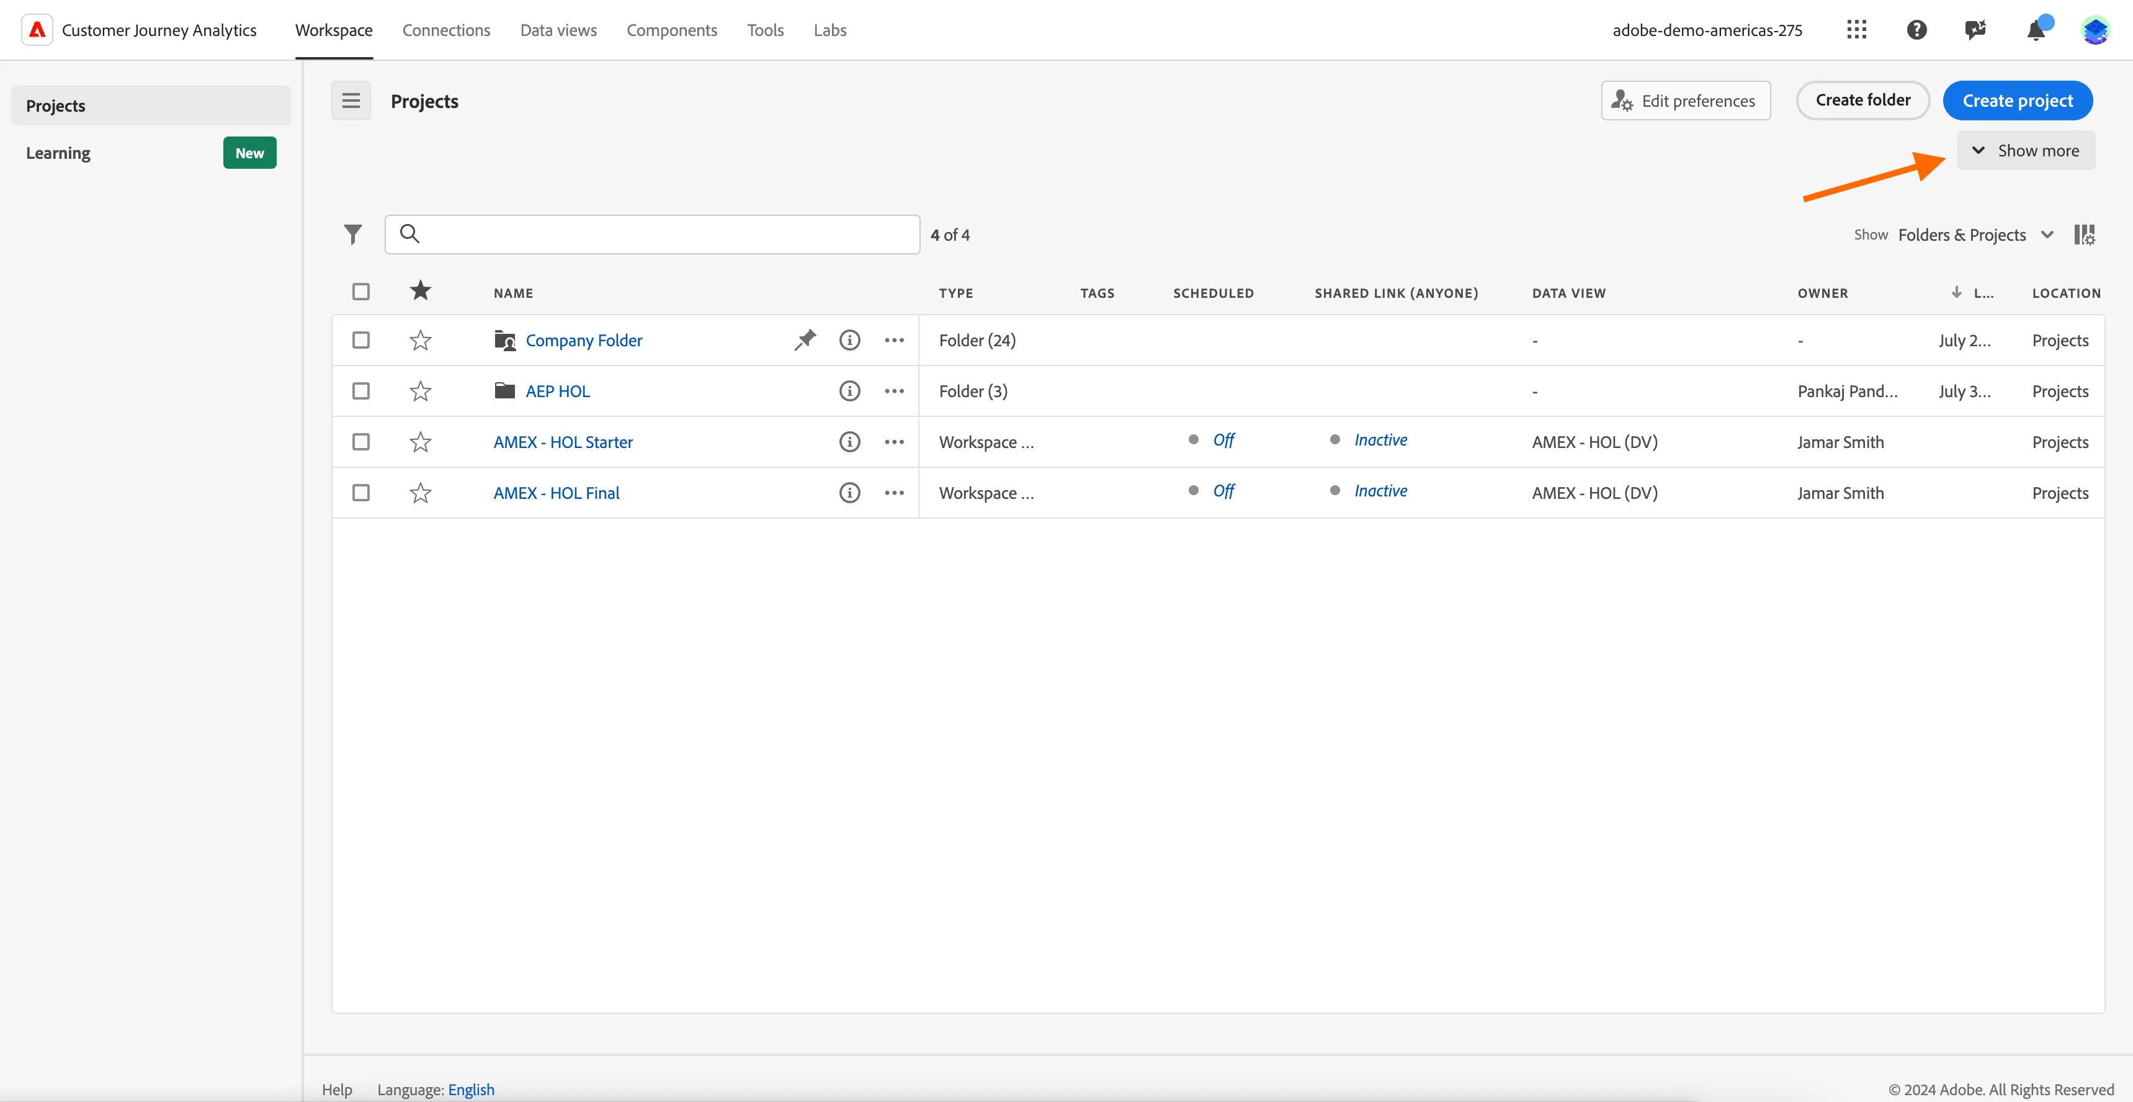Open more options for AMEX - HOL Final
Screen dimensions: 2133x1102
coord(894,493)
